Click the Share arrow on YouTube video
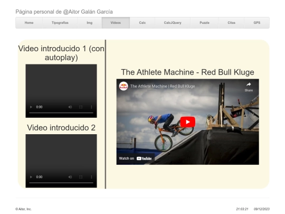The image size is (285, 214). (249, 87)
